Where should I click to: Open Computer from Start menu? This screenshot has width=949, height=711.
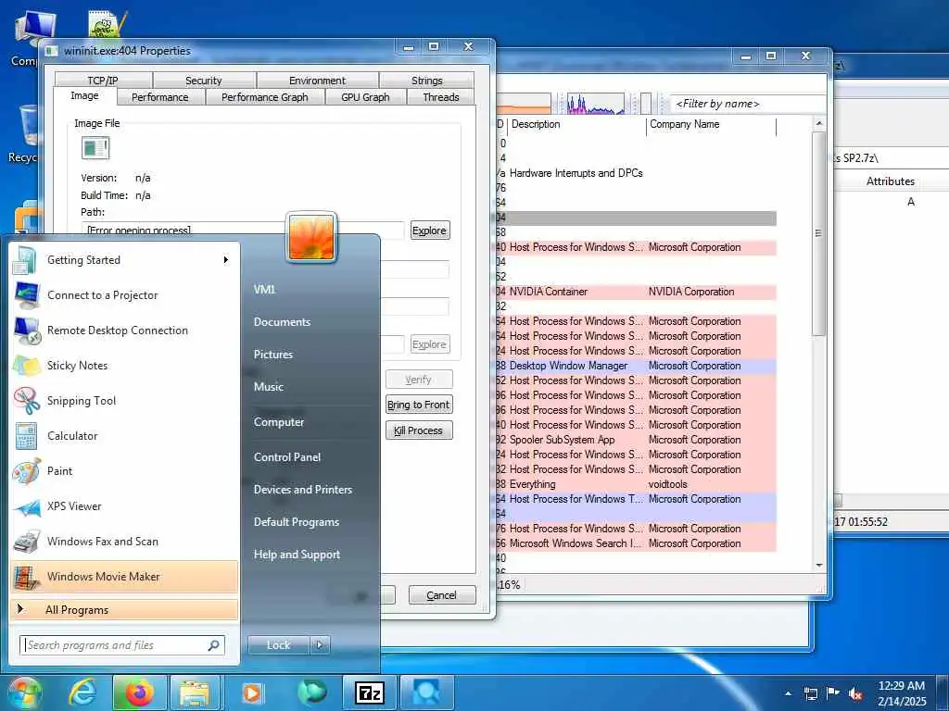pos(279,422)
